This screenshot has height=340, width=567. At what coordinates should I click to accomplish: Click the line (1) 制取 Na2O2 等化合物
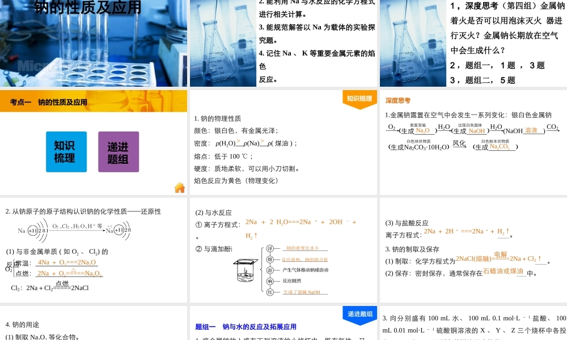point(42,337)
